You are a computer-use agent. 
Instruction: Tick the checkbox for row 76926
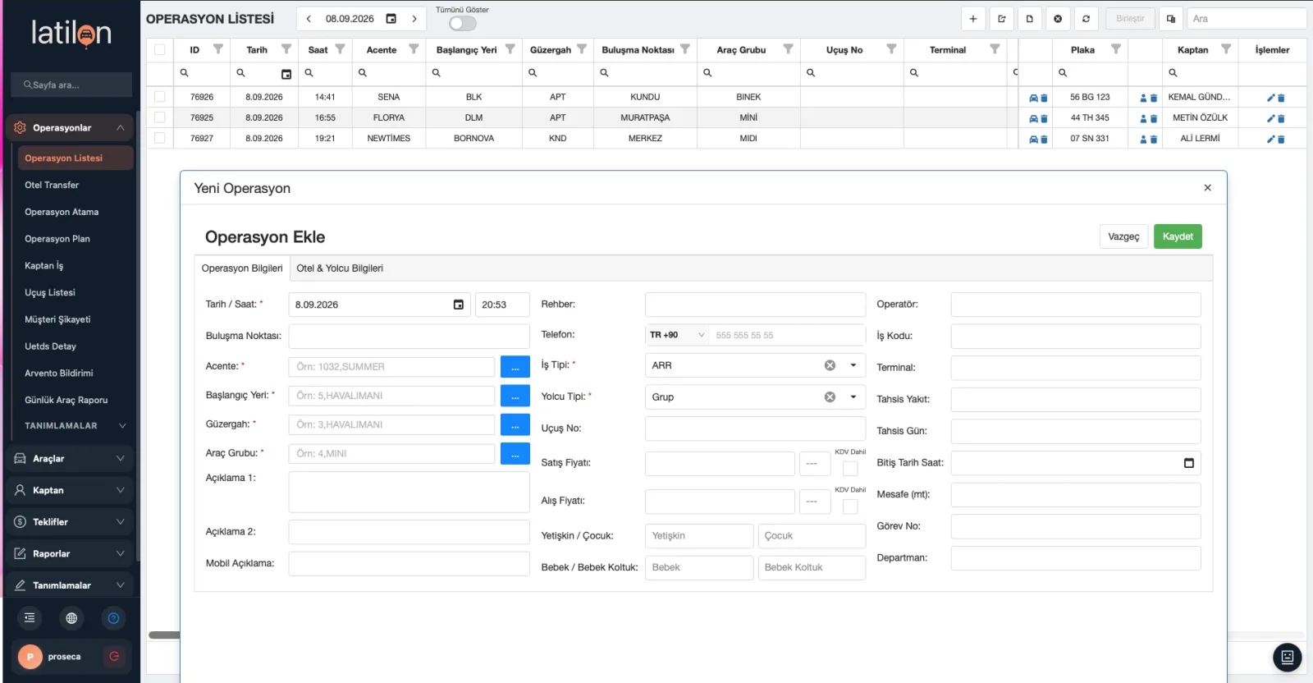(x=160, y=97)
